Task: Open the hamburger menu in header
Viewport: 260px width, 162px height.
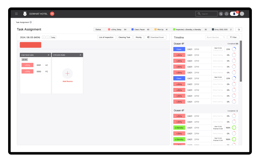Action: [x=16, y=14]
